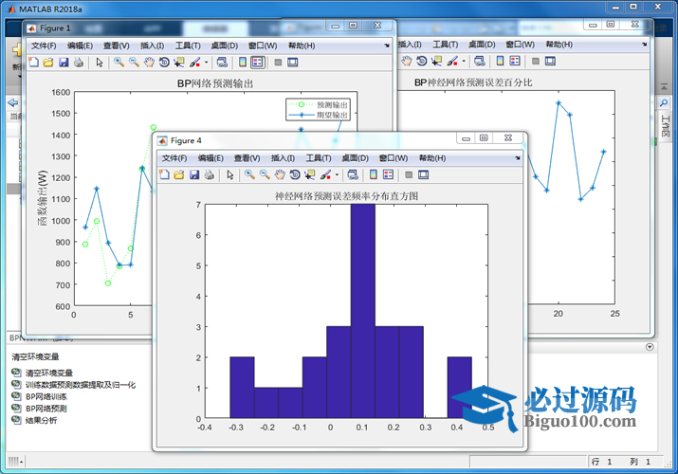678x474 pixels.
Task: Open 帮助(H) menu in background error figure
Action: [x=559, y=45]
